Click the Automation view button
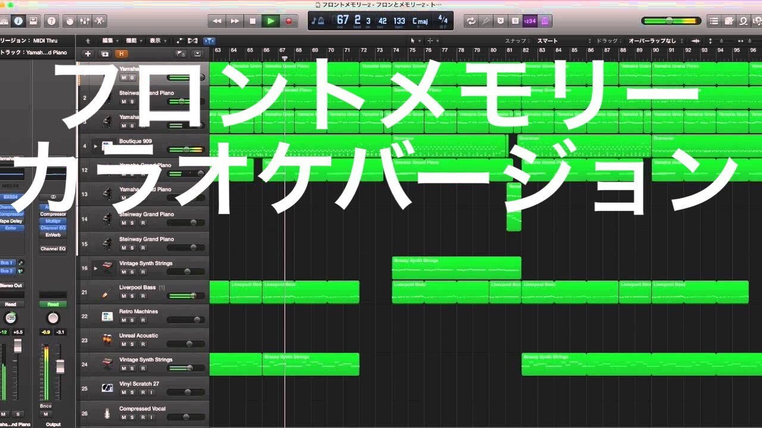This screenshot has width=762, height=428. (x=179, y=40)
